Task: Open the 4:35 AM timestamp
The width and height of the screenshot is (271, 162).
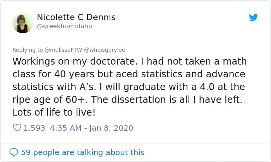Action: [66, 128]
